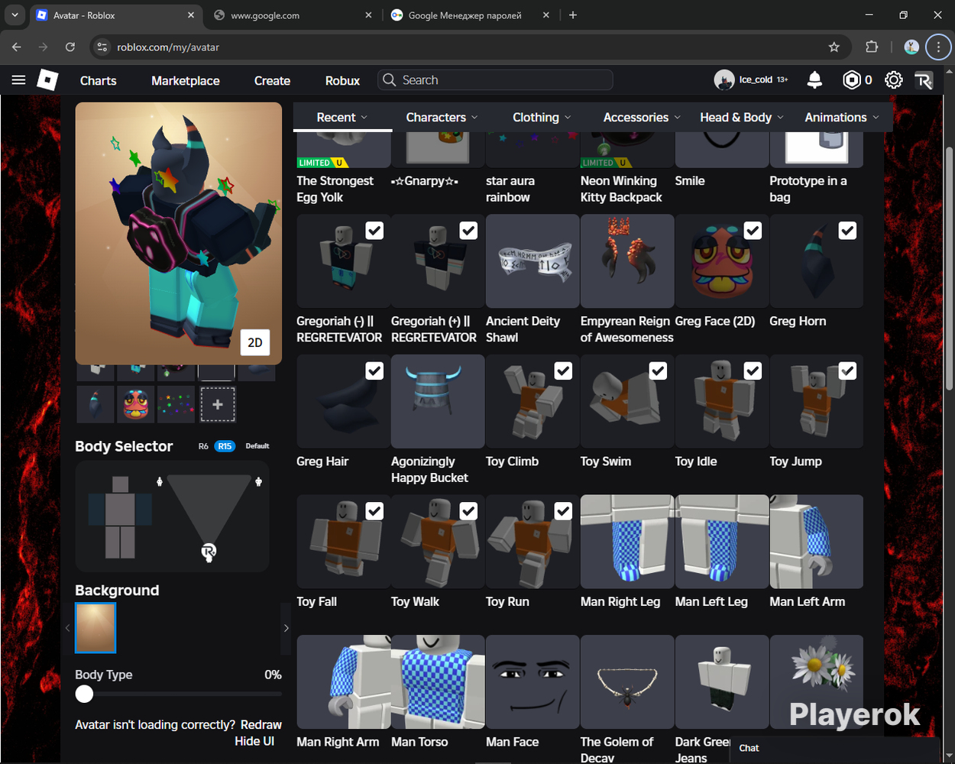Bookmark this page with the star icon
The image size is (955, 764).
(834, 47)
